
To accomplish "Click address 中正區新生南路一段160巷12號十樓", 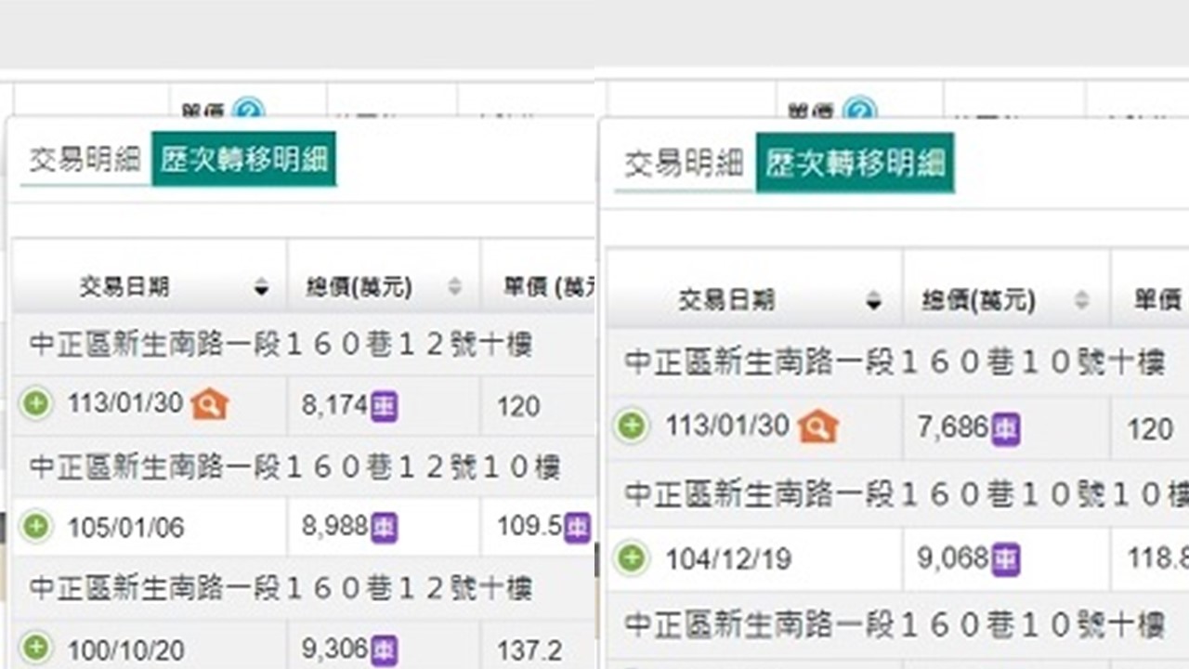I will tap(279, 344).
